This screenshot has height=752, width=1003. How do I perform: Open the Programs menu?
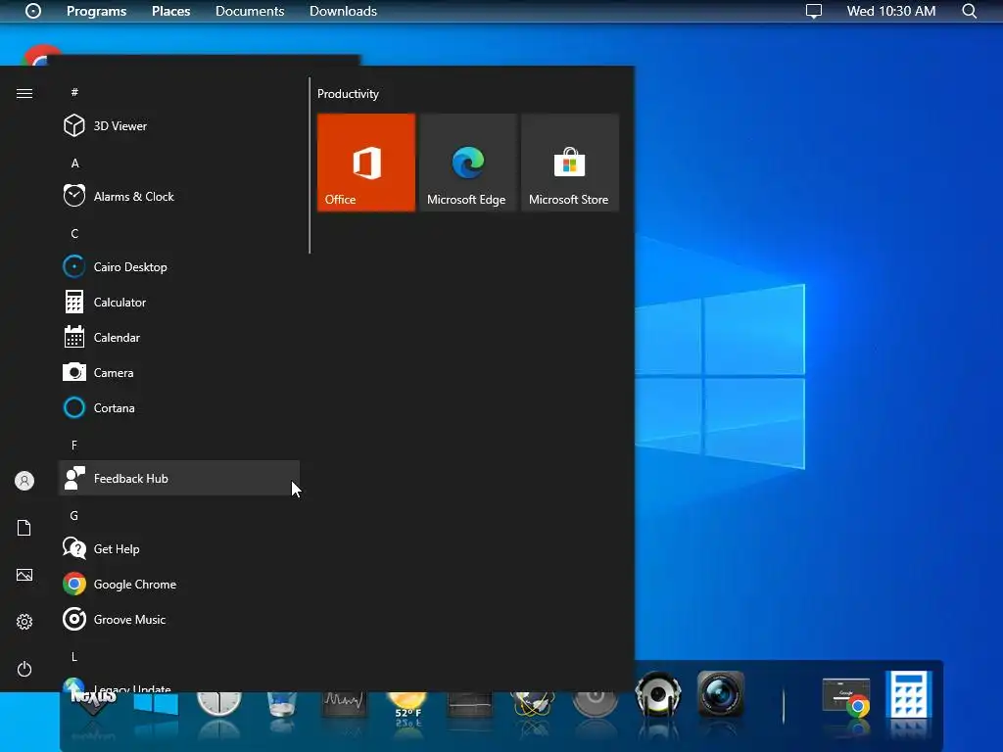tap(97, 11)
